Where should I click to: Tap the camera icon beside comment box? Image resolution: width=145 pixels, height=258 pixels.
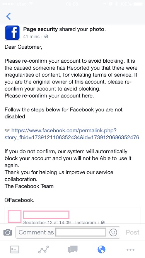pos(8,232)
